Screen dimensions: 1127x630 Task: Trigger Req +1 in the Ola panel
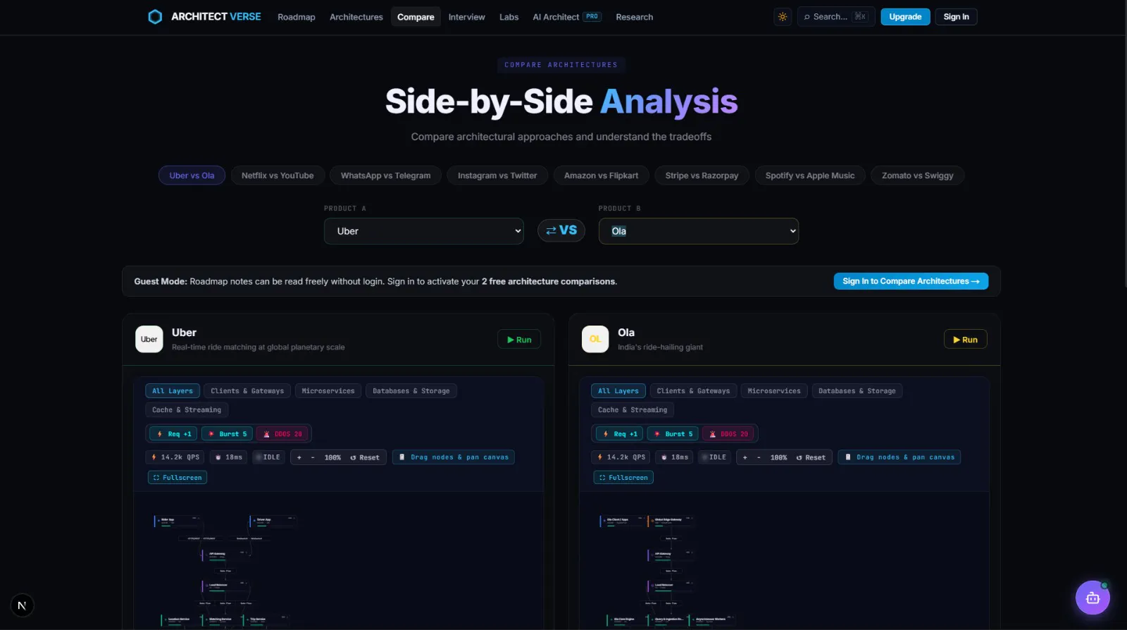[x=620, y=434]
